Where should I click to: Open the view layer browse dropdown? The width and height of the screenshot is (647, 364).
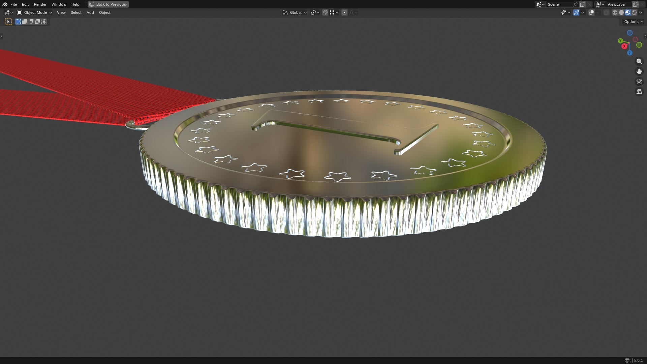click(600, 4)
